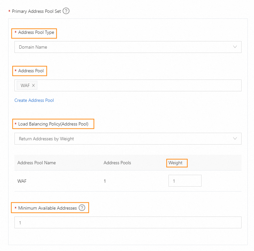Click the Address Pools column header
254x251 pixels.
[x=117, y=163]
